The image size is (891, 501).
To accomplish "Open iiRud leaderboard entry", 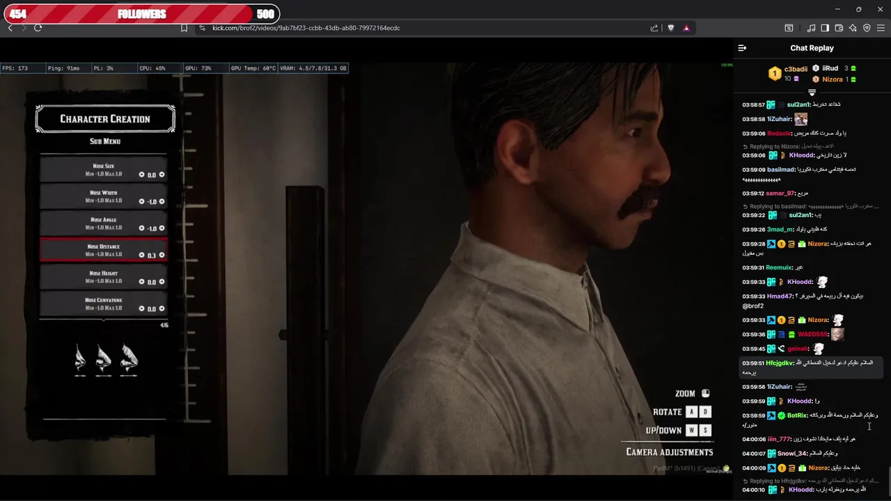I will [830, 68].
